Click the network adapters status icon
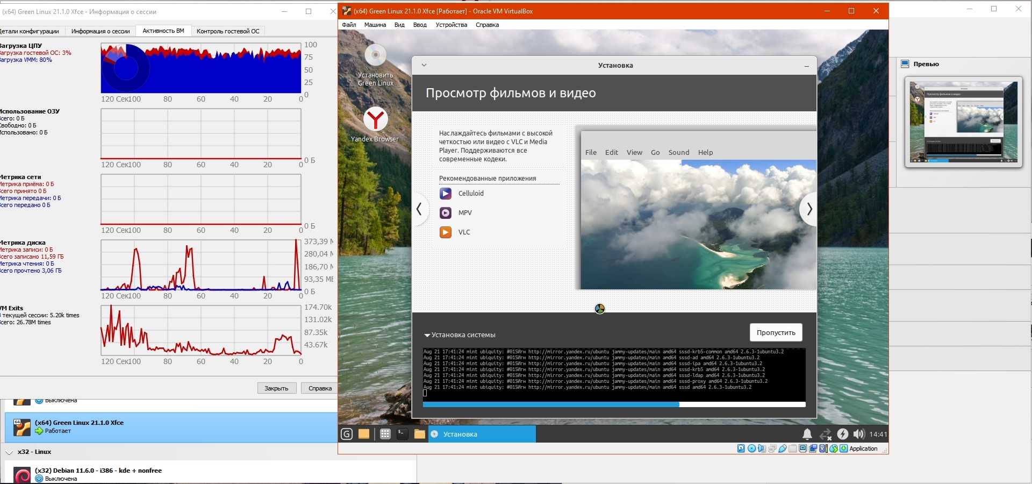 772,449
